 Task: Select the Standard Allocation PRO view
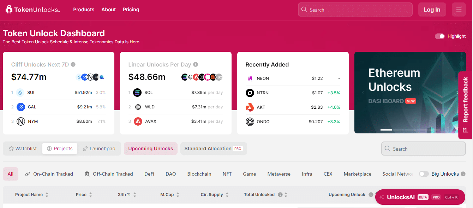(x=214, y=149)
